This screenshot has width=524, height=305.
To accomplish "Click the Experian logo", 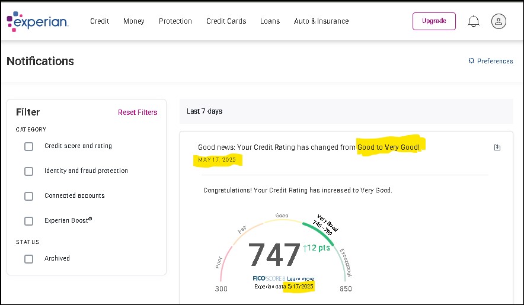I will [x=37, y=21].
